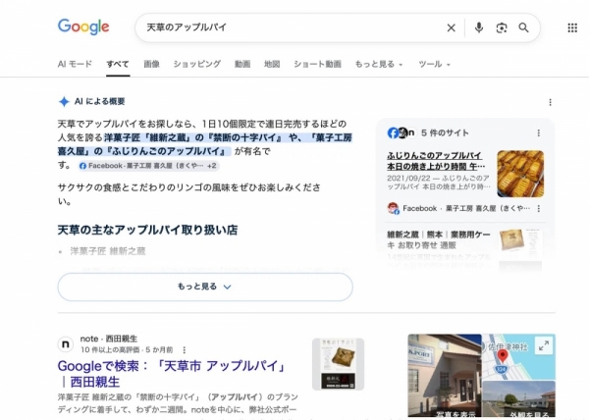Start voice search with microphone icon
Image resolution: width=589 pixels, height=420 pixels.
click(479, 27)
